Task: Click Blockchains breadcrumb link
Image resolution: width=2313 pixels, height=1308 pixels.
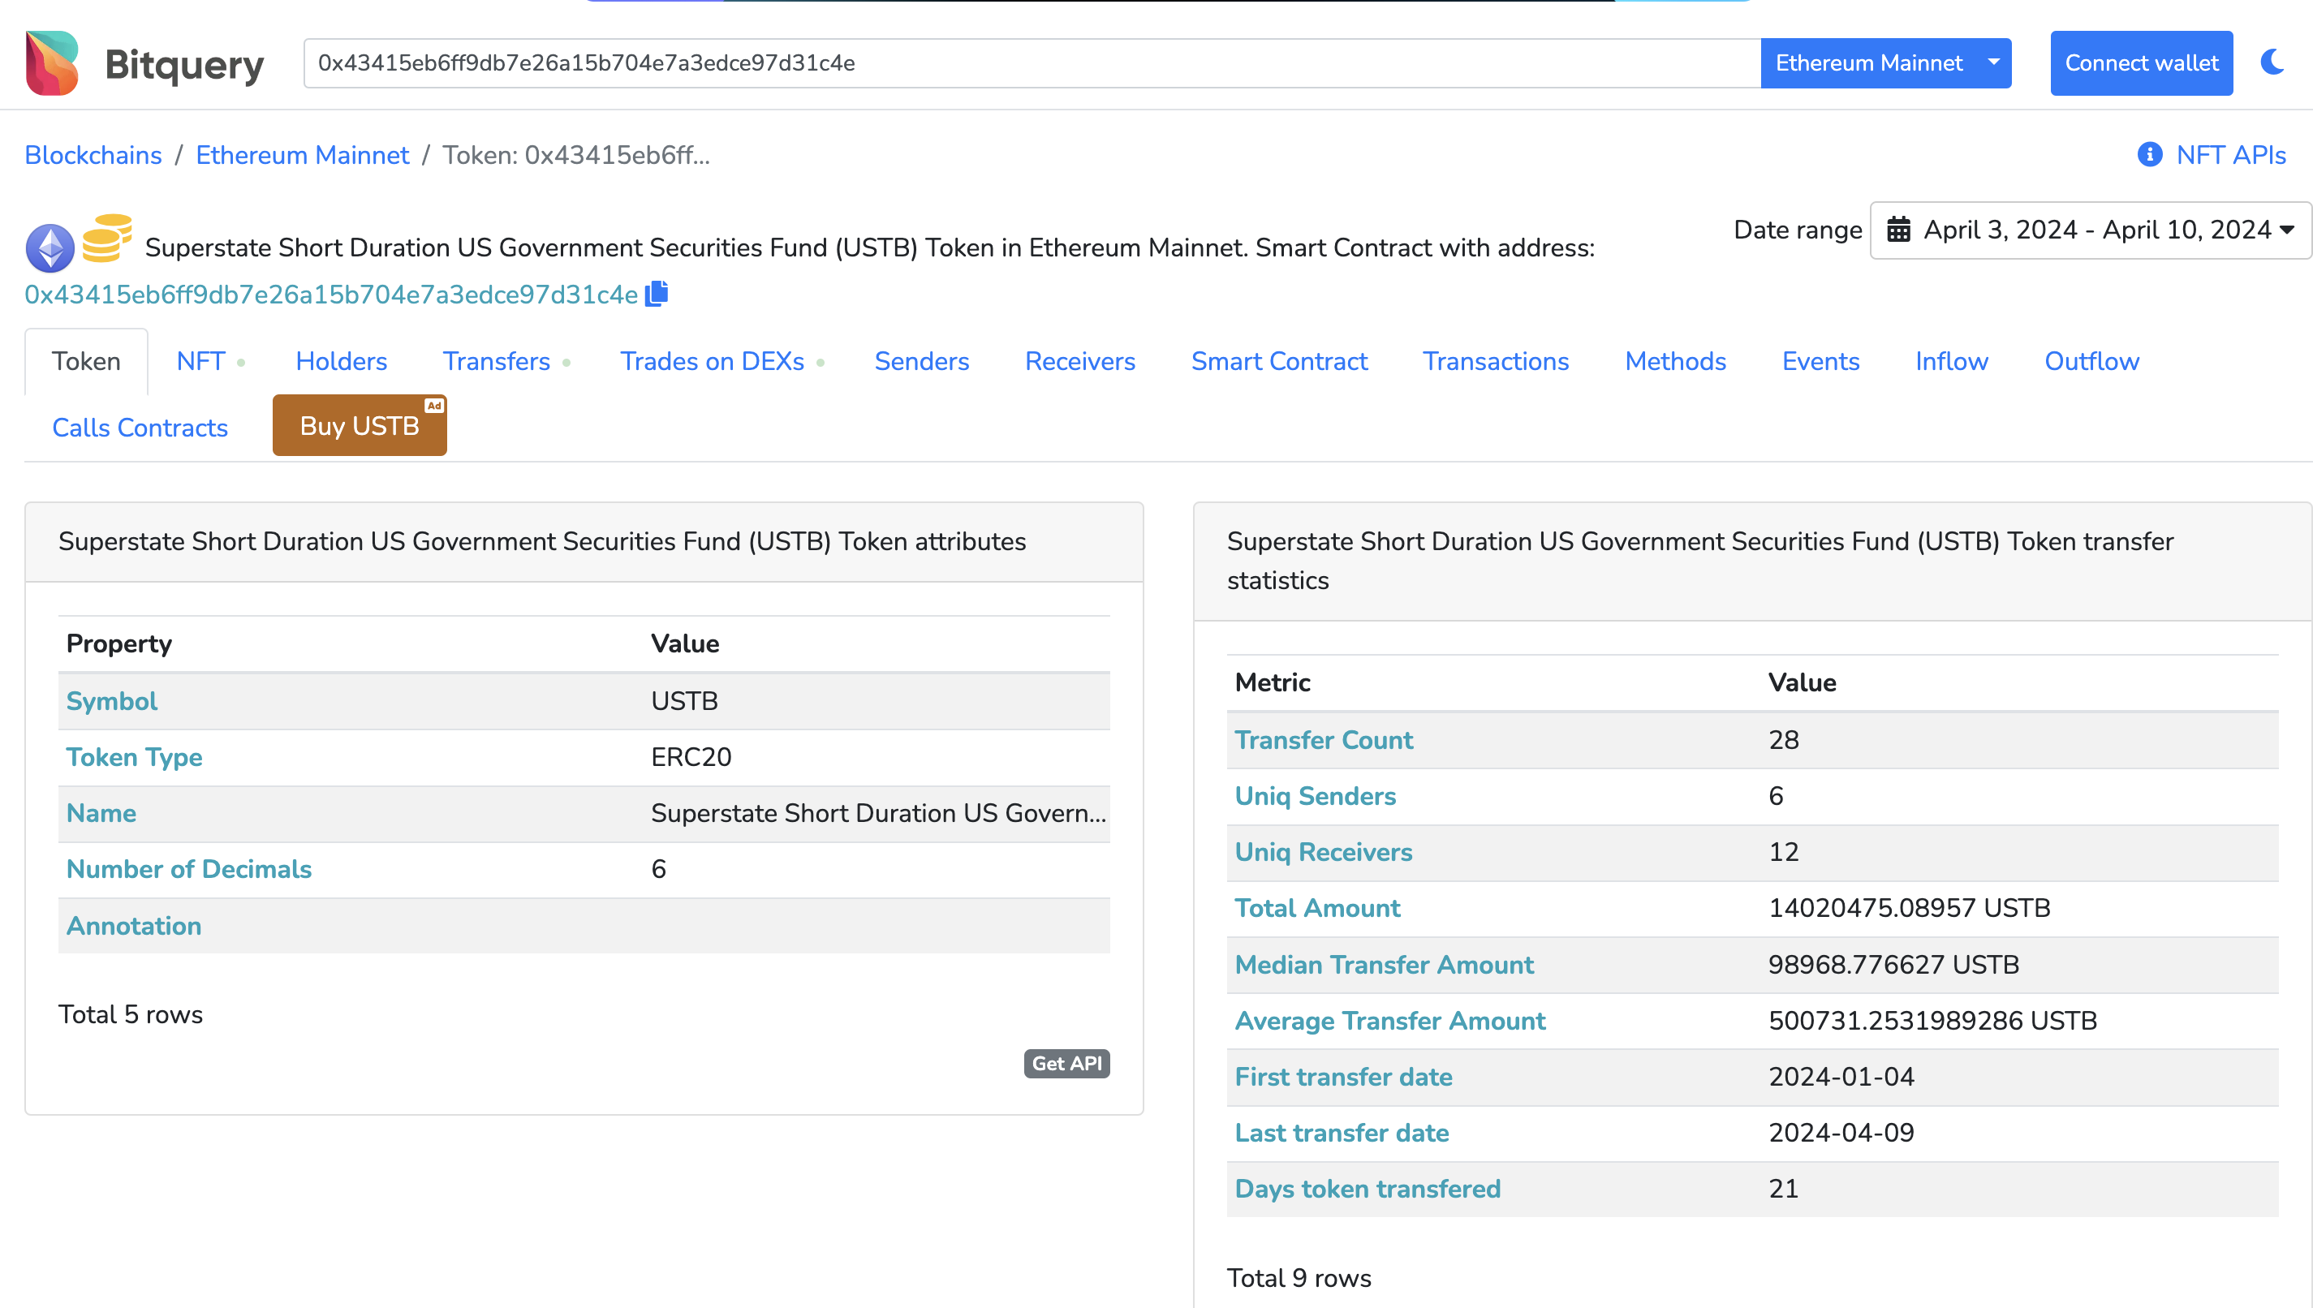Action: click(x=93, y=154)
